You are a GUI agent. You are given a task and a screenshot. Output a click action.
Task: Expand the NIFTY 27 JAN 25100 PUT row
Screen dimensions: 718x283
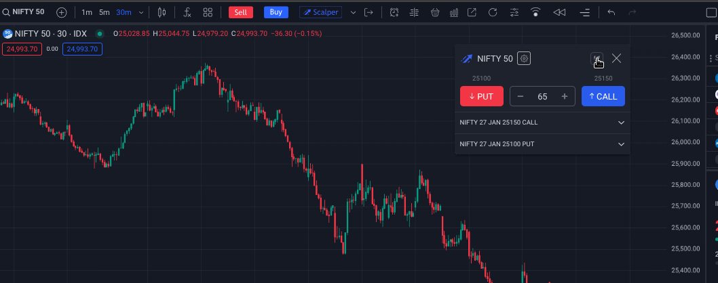tap(621, 144)
